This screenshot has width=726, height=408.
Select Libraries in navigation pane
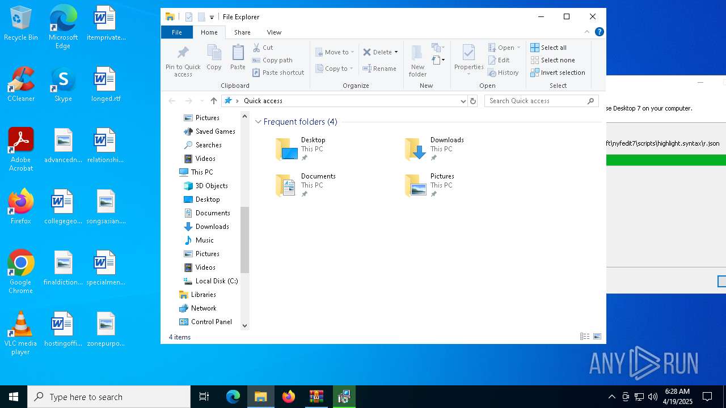pyautogui.click(x=203, y=295)
